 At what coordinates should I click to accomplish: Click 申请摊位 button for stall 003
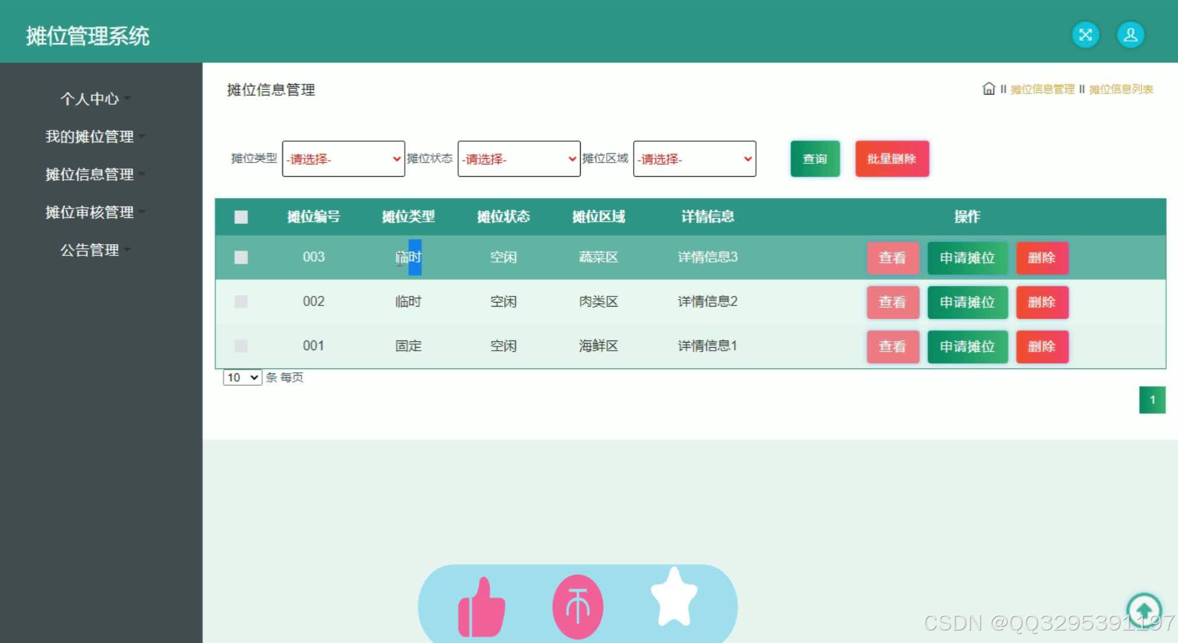[967, 258]
